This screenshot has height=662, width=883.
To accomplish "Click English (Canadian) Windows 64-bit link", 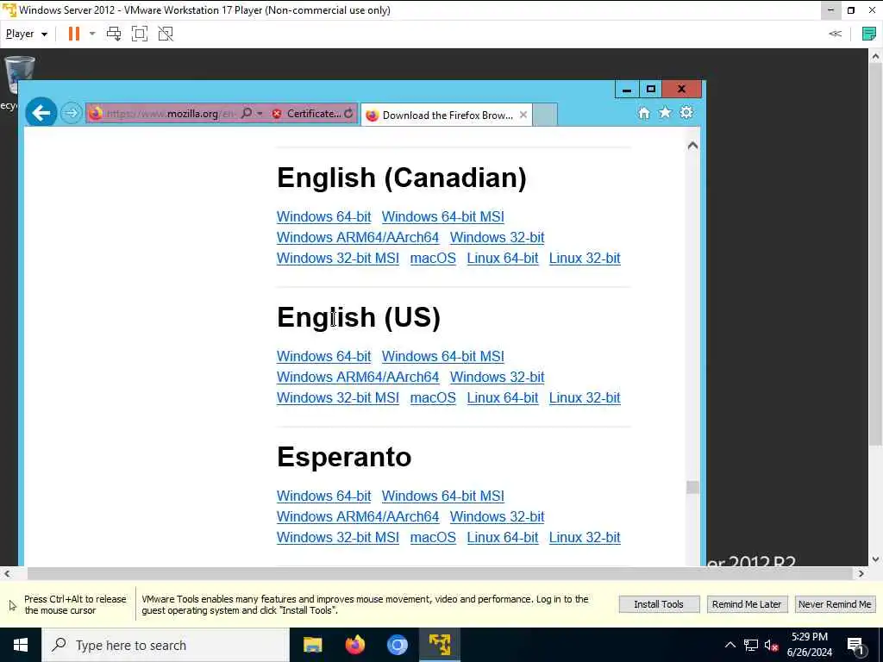I will 324,216.
